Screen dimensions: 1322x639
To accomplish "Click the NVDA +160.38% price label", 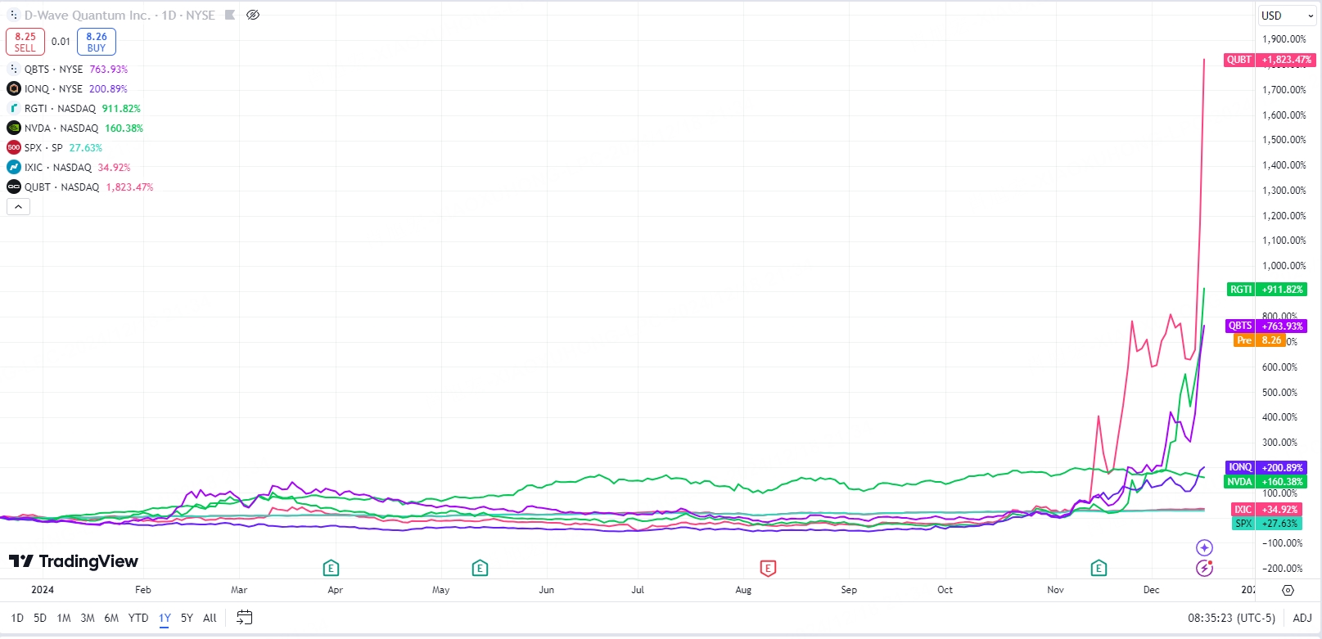I will 1266,482.
